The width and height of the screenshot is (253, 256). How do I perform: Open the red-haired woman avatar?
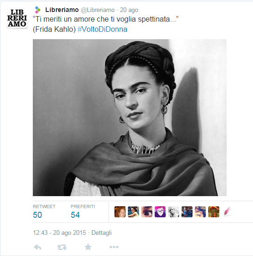click(120, 212)
